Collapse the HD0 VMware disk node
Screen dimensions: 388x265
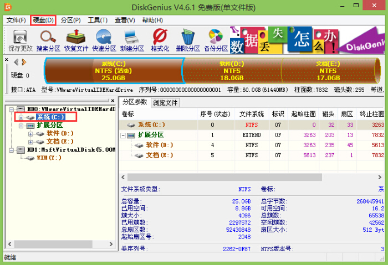pyautogui.click(x=11, y=109)
